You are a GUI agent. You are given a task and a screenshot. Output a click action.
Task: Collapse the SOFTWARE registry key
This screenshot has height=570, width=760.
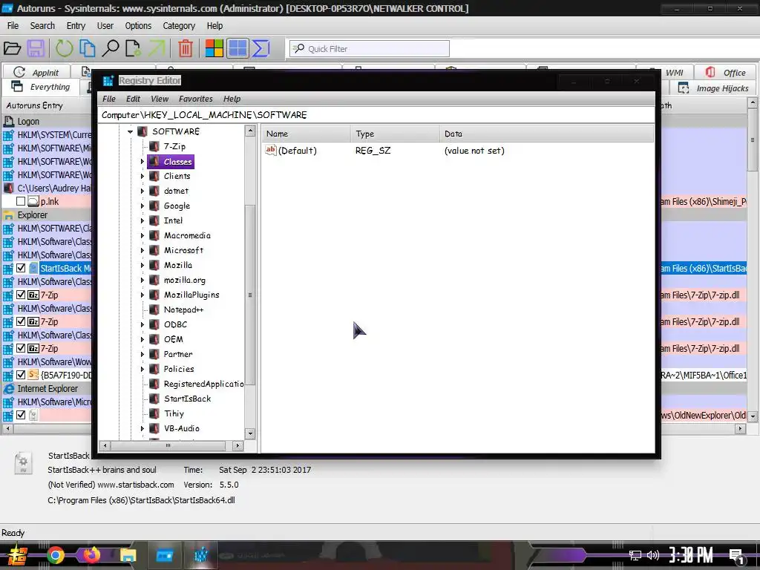(130, 131)
